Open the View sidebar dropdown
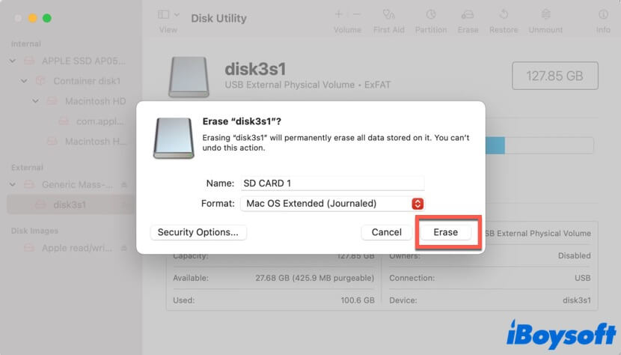Image resolution: width=621 pixels, height=355 pixels. tap(168, 15)
